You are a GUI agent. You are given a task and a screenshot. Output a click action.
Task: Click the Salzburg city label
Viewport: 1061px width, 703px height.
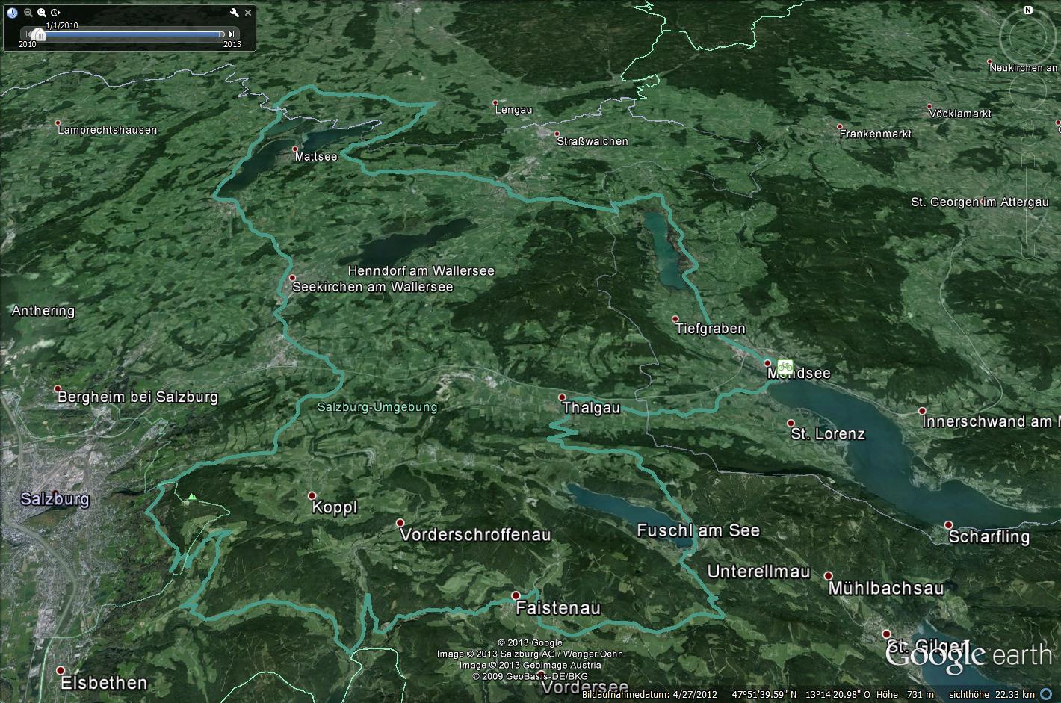pos(55,499)
